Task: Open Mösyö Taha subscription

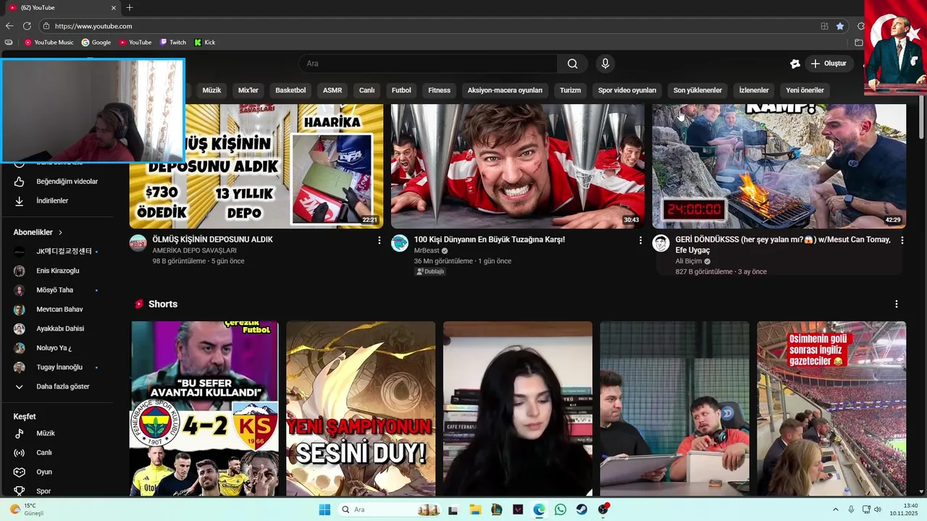Action: (x=56, y=290)
